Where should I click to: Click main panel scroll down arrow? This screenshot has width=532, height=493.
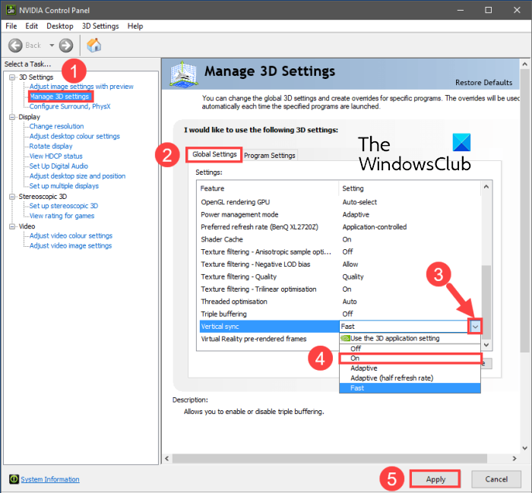tap(525, 448)
